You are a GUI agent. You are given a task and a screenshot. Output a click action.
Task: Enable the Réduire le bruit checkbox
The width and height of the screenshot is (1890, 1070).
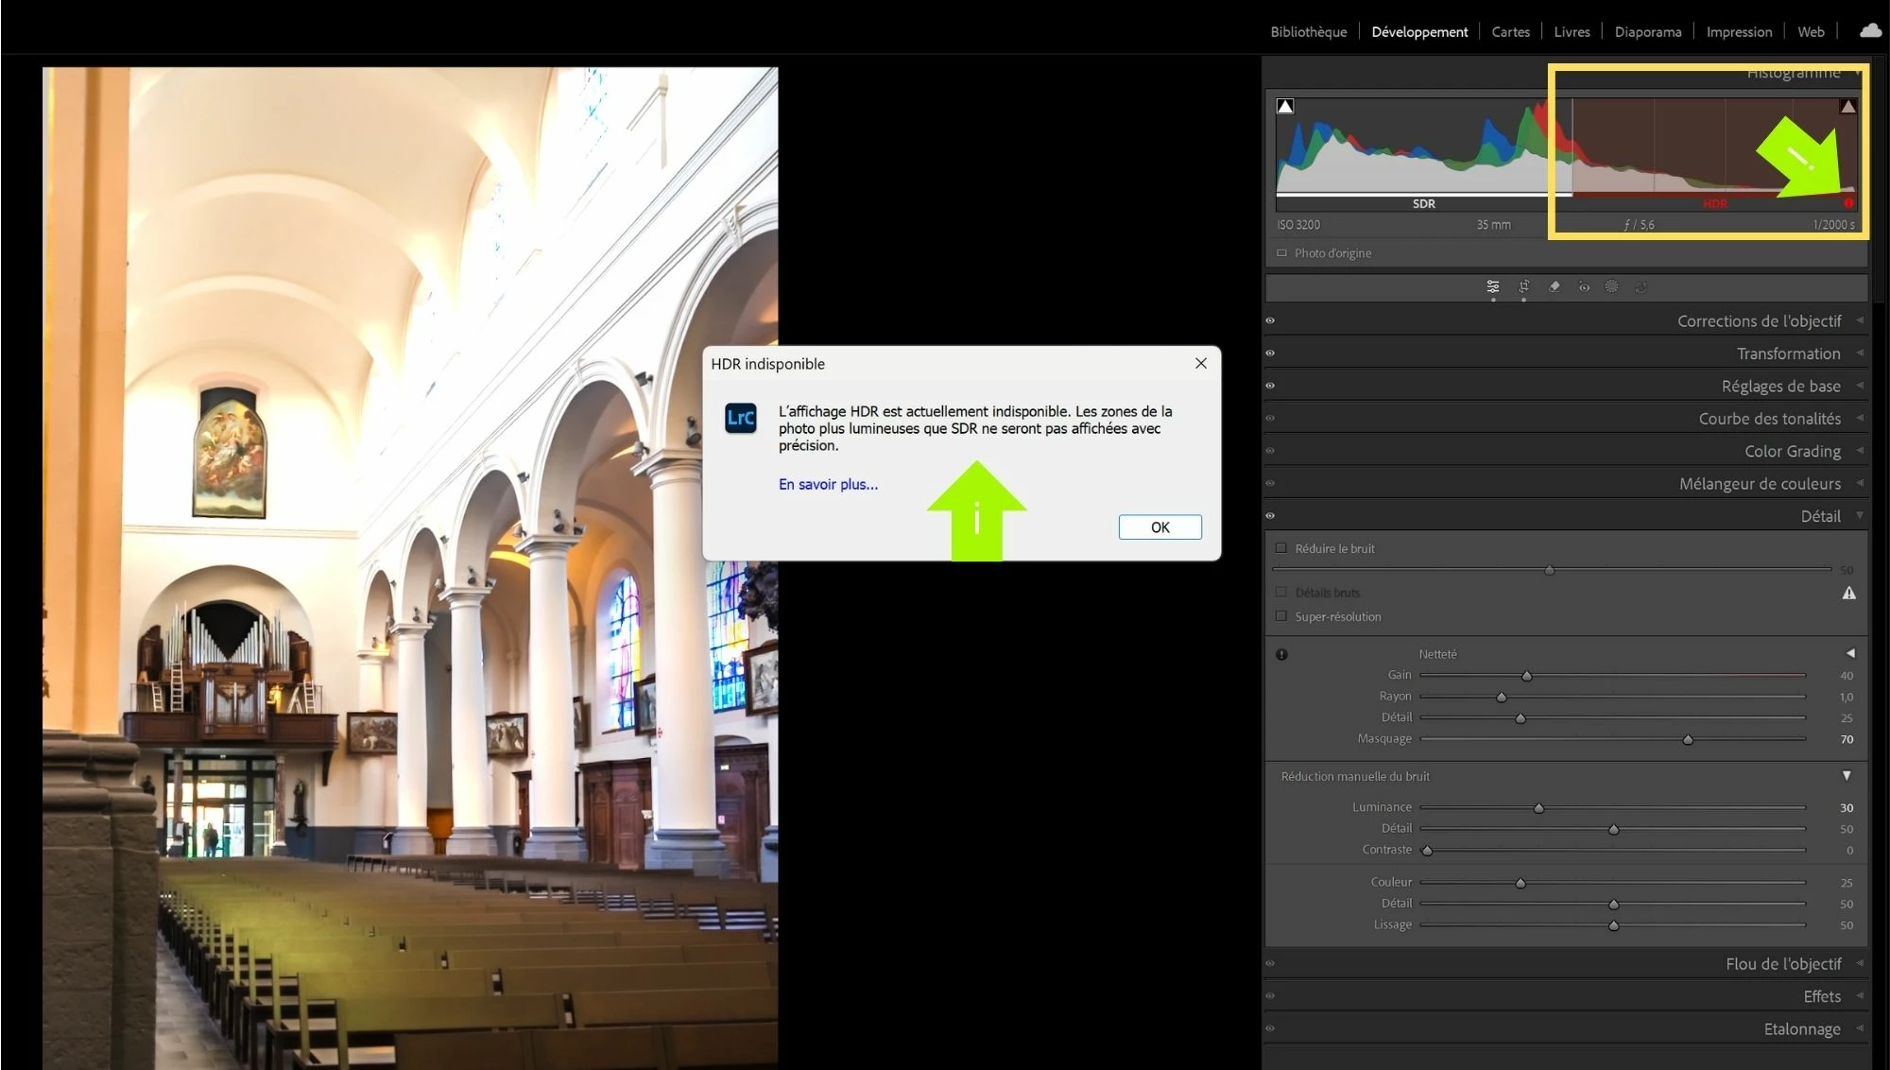coord(1281,548)
